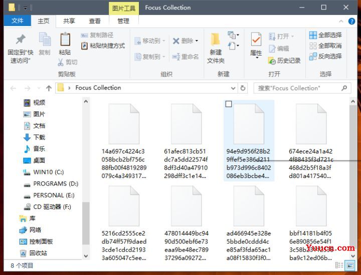This screenshot has height=275, width=361.
Task: Select file 14a697c4224c3
Action: tap(124, 140)
